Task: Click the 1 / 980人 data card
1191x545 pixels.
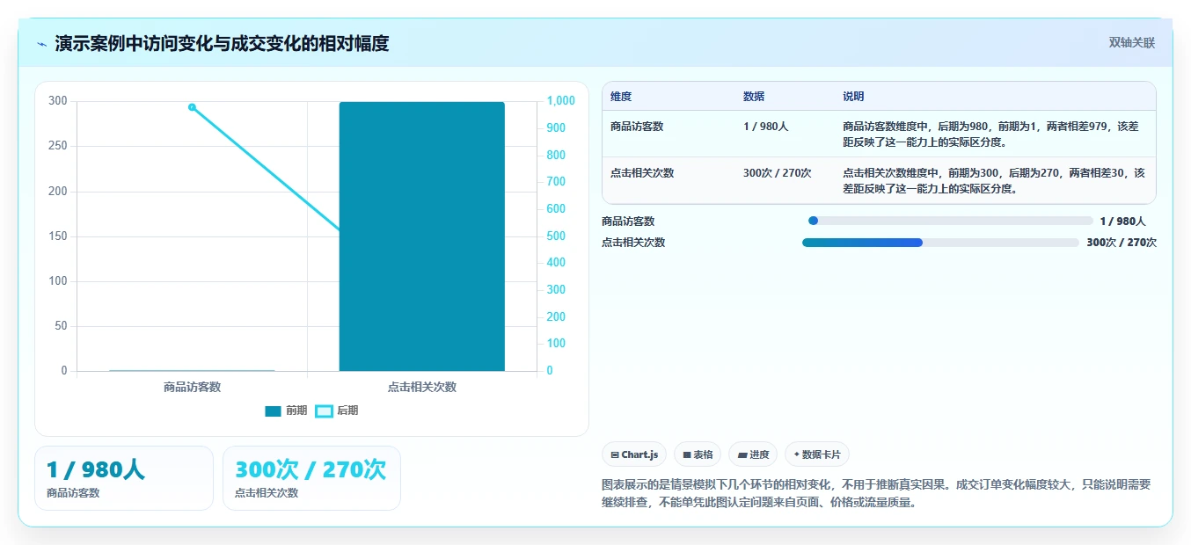Action: pyautogui.click(x=124, y=478)
